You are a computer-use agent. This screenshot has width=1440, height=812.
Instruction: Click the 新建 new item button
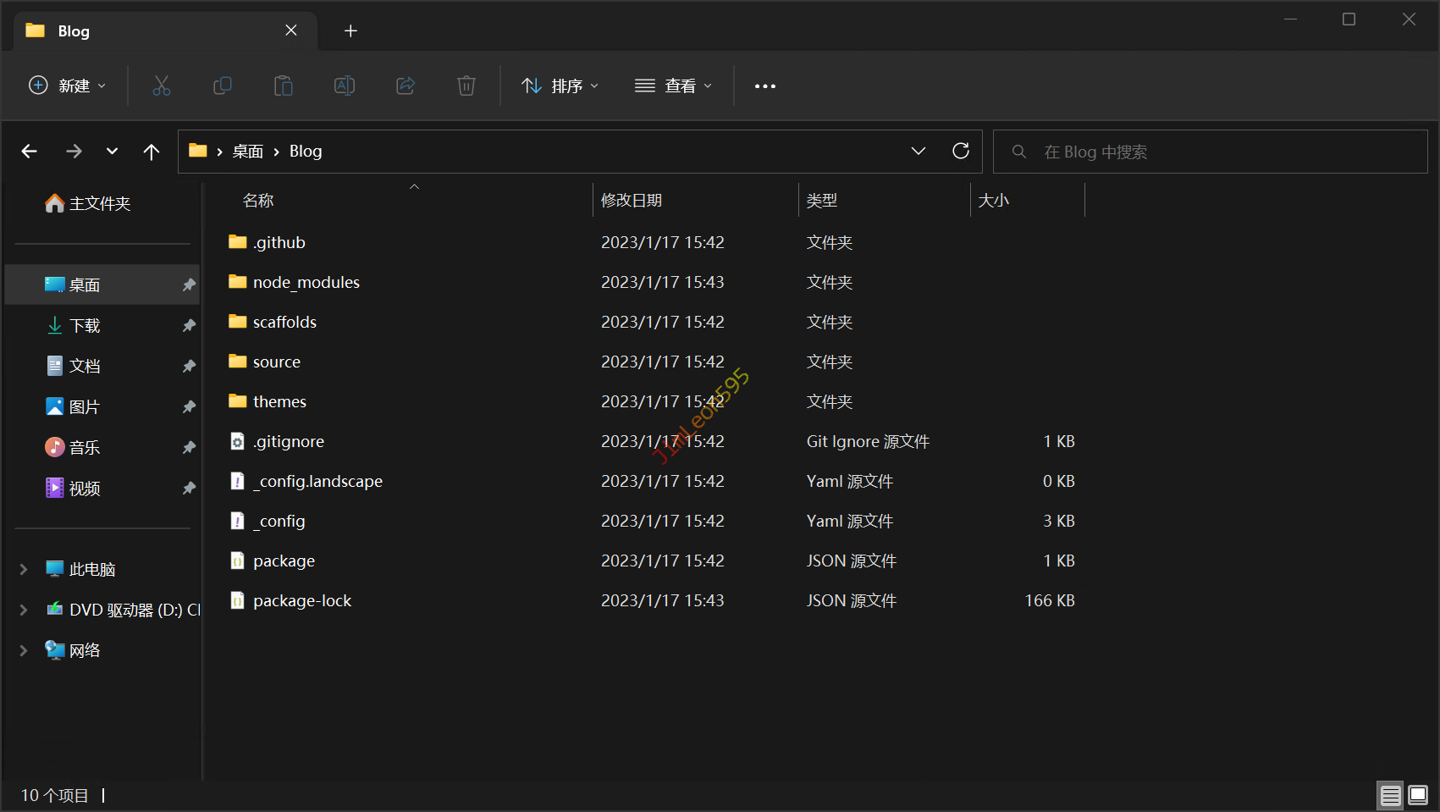(68, 86)
